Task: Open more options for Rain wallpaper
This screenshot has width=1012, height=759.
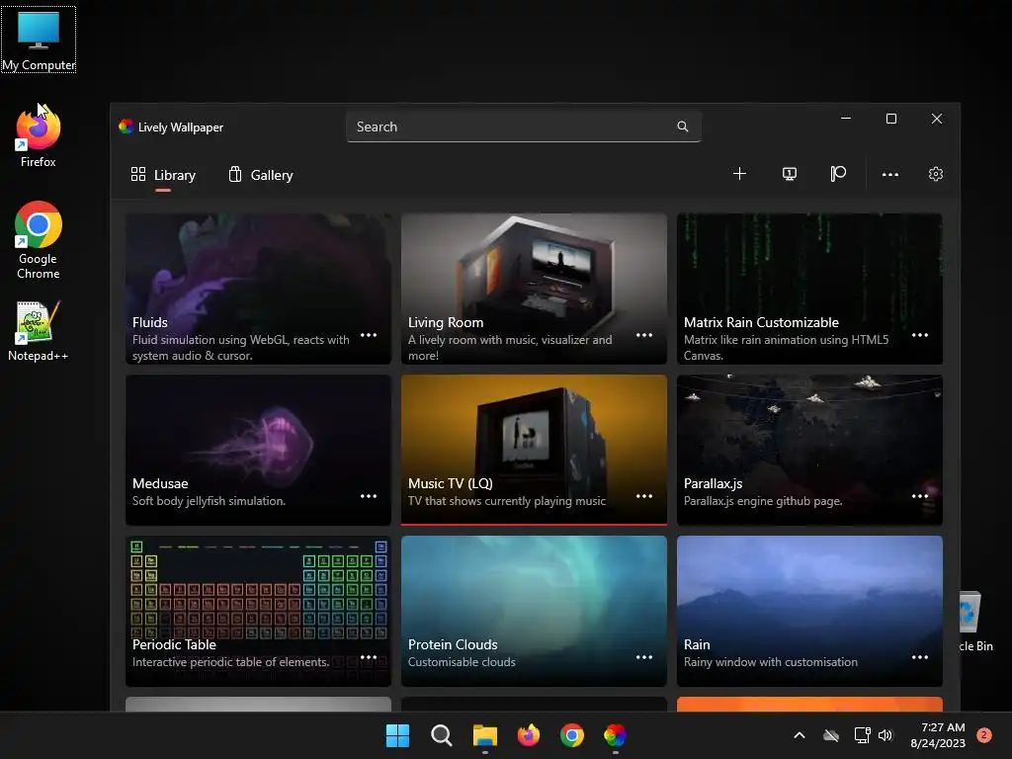Action: click(x=920, y=657)
